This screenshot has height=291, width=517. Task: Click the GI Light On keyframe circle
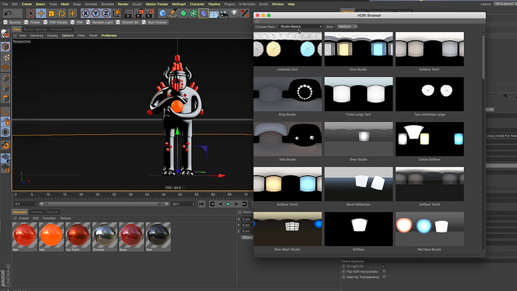(x=344, y=266)
